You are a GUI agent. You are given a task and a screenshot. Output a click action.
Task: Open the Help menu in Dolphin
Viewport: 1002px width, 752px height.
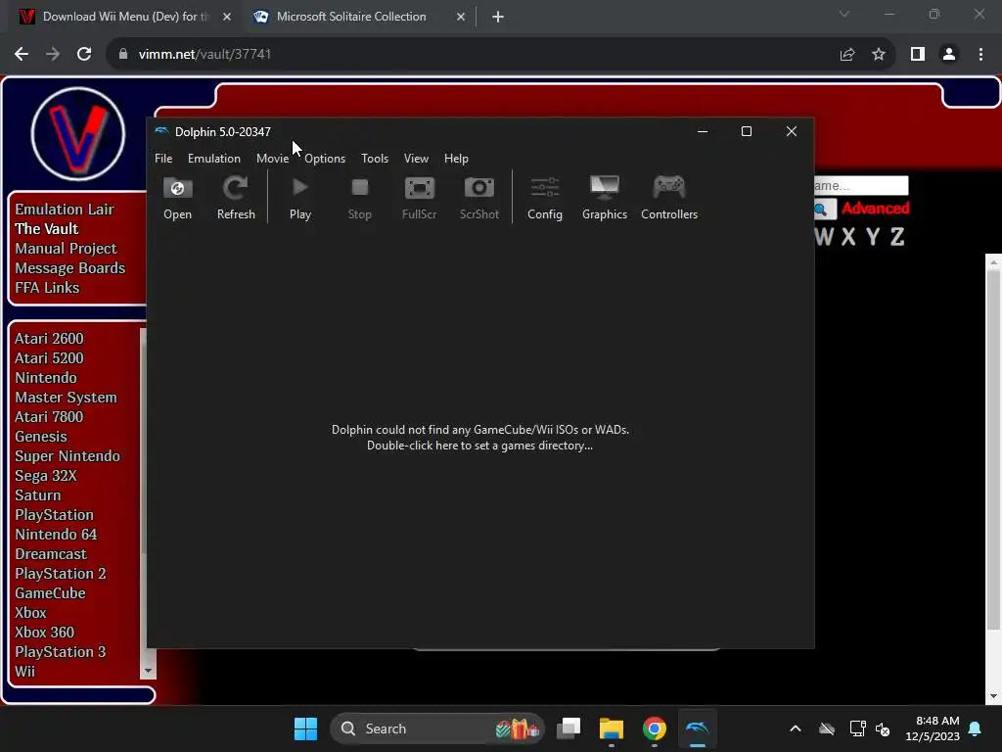456,159
